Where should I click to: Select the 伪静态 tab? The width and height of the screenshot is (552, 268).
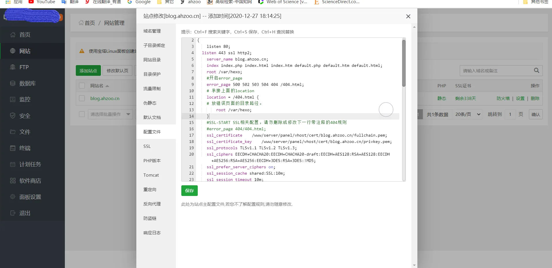(150, 103)
